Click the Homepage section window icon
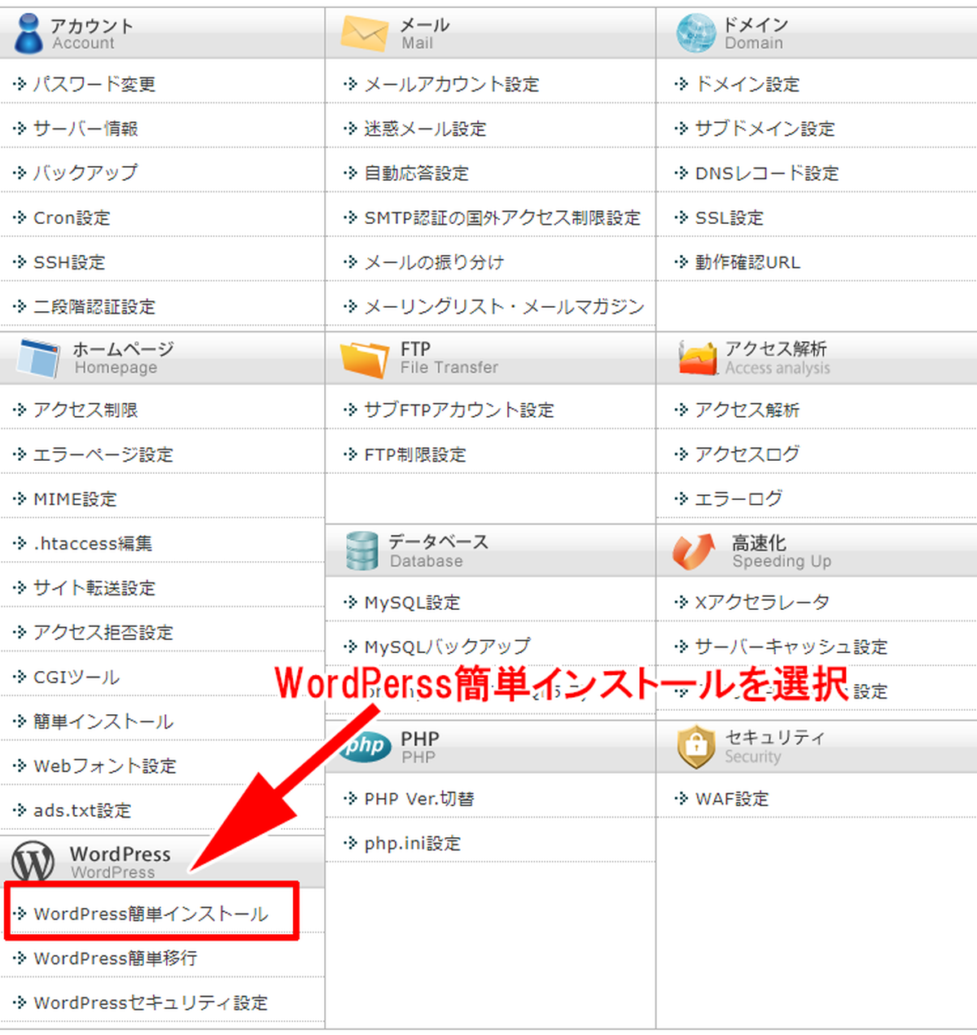Viewport: 977px width, 1035px height. (x=40, y=358)
